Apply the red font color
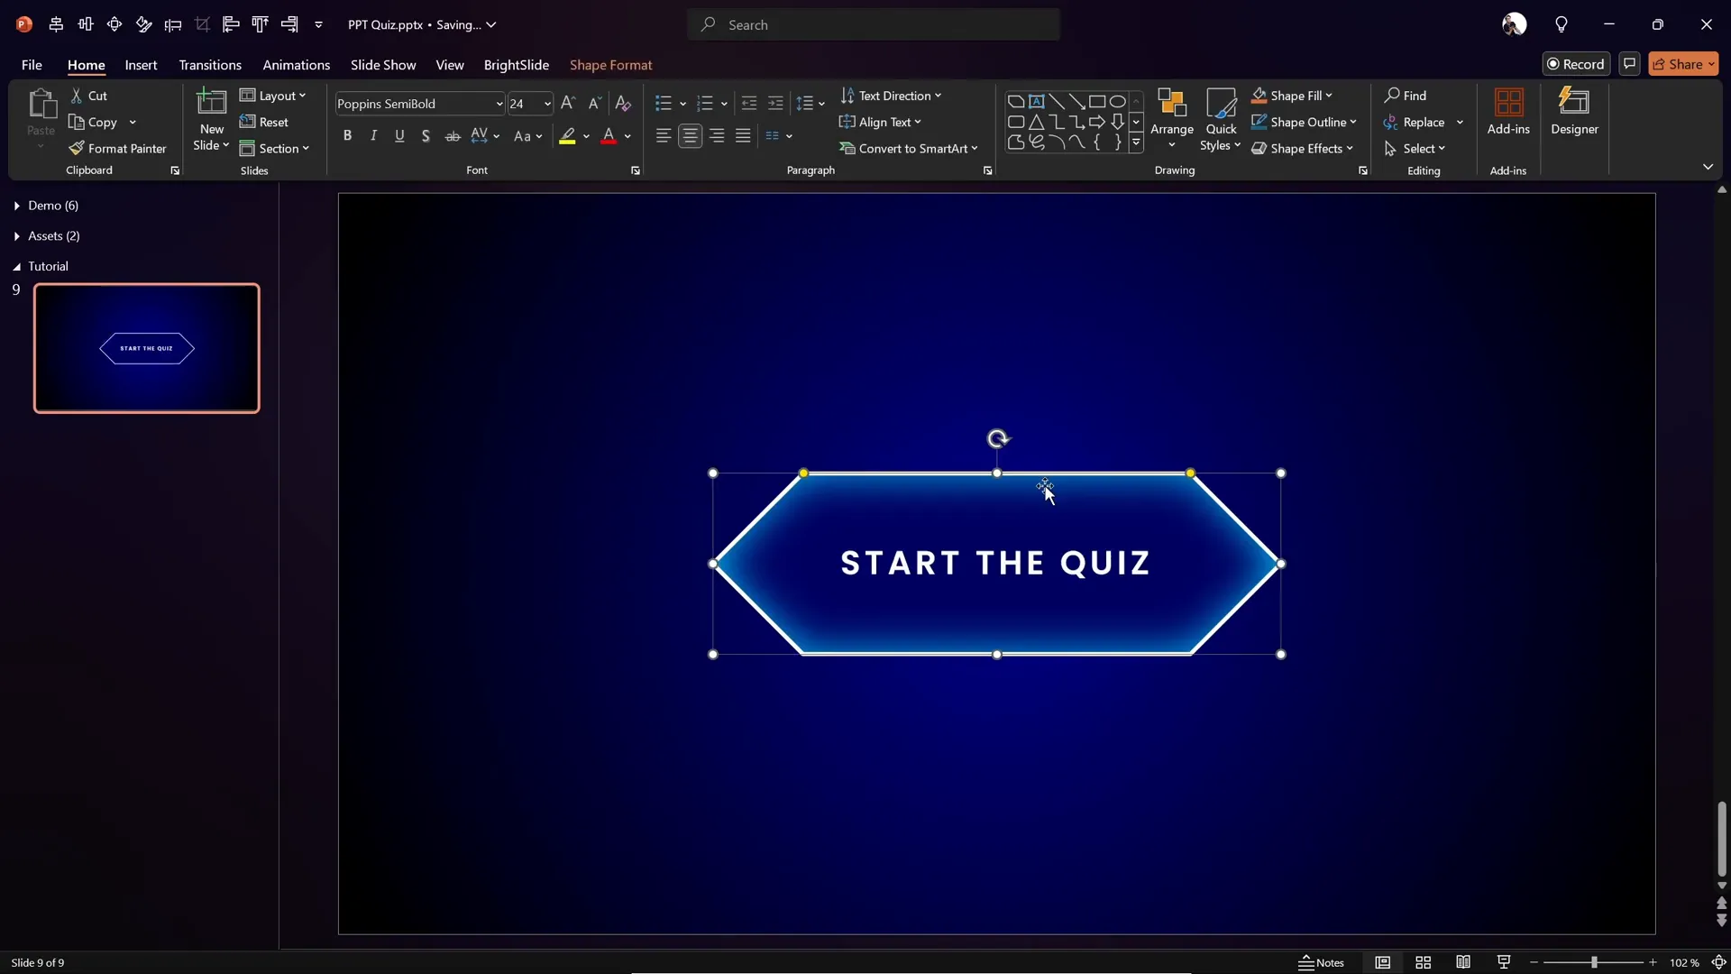This screenshot has height=974, width=1731. click(x=609, y=136)
